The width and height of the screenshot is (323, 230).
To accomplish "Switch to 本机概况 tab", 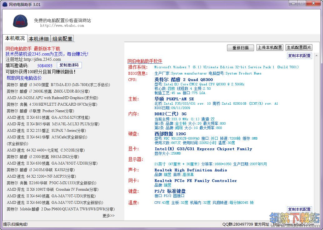I will [15, 38].
